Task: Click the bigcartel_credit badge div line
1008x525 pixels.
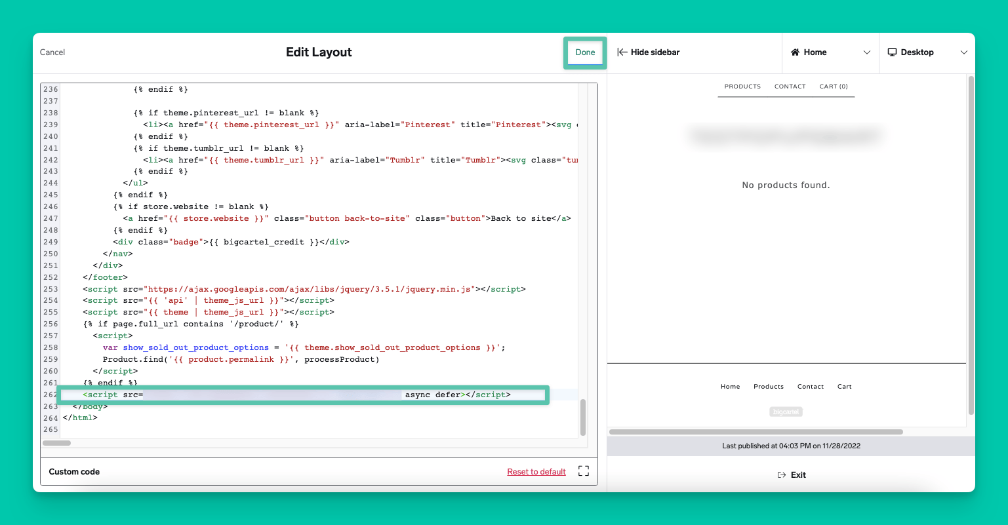Action: pos(231,242)
